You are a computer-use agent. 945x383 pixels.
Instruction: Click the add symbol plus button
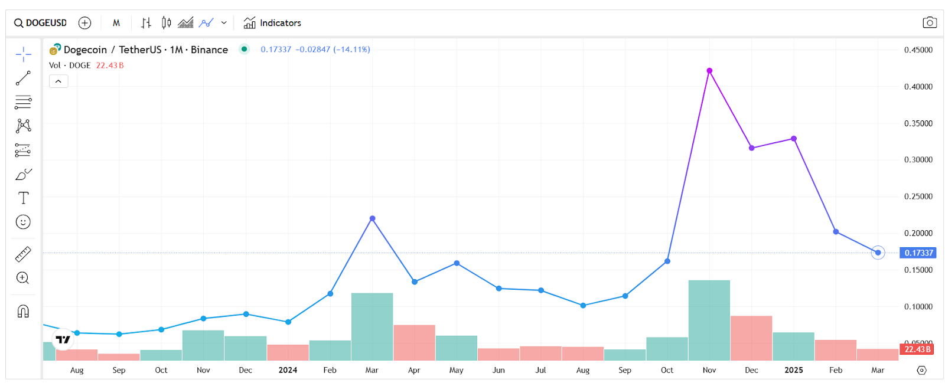click(85, 23)
